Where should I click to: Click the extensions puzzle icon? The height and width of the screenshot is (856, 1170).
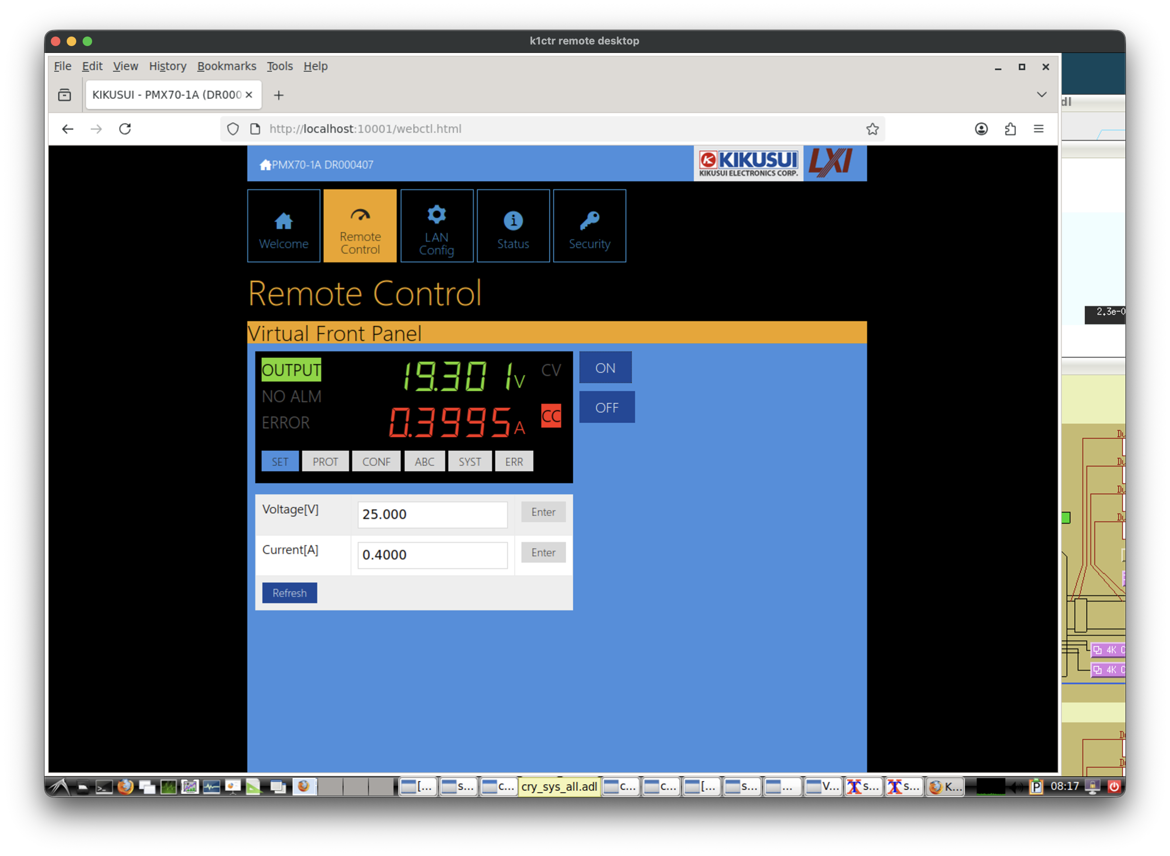coord(1010,129)
